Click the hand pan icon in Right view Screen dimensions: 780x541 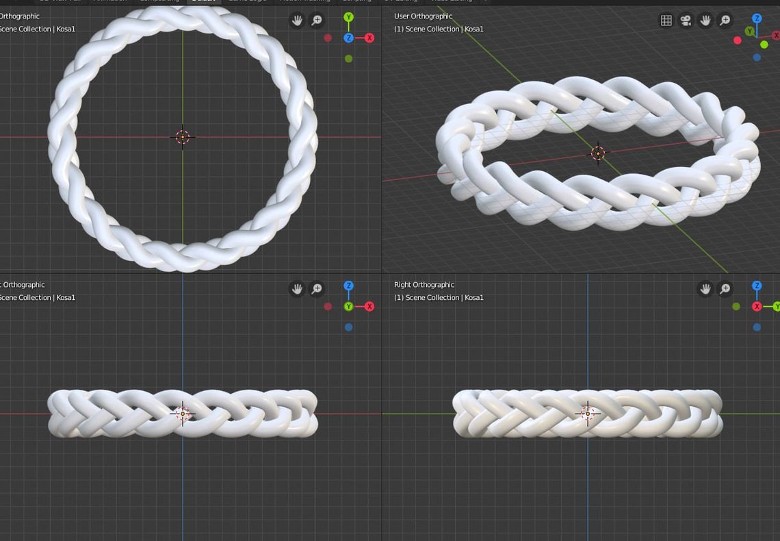tap(705, 288)
